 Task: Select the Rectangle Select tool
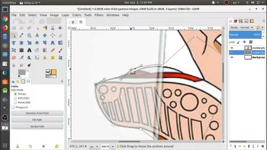coord(14,28)
